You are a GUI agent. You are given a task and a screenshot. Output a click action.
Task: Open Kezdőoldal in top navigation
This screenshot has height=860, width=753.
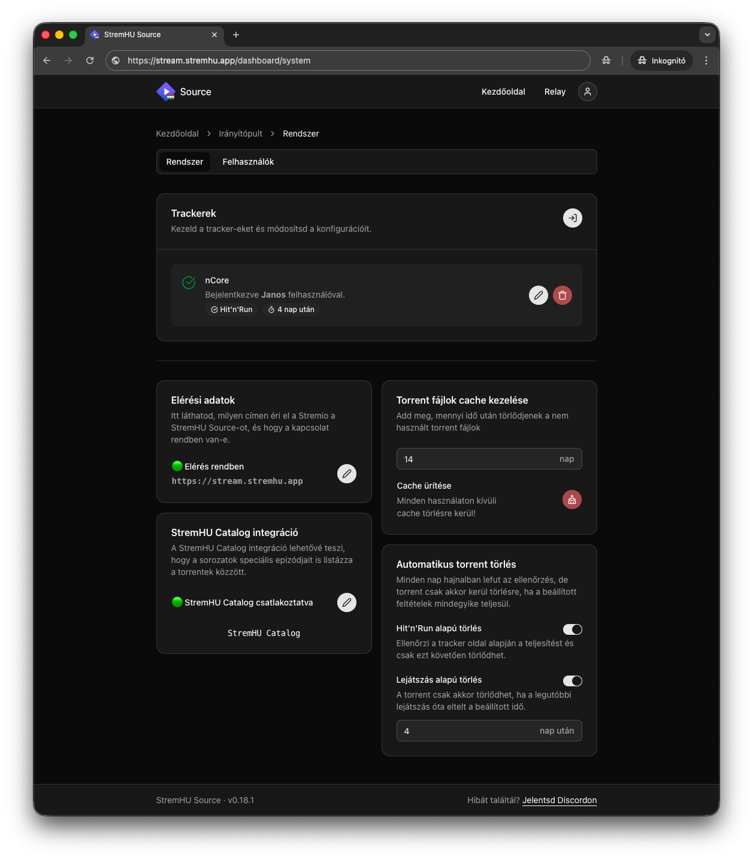point(503,92)
